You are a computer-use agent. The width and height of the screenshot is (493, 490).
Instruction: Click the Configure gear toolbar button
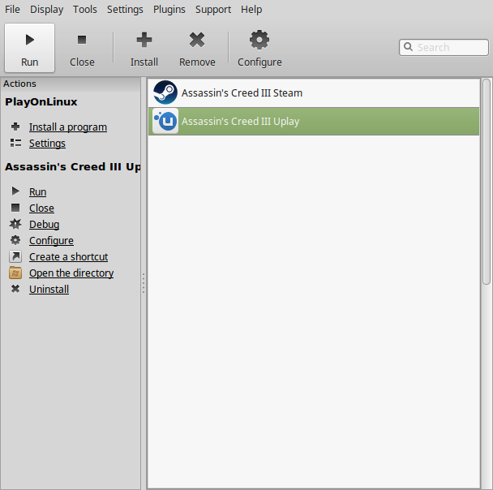click(x=259, y=48)
